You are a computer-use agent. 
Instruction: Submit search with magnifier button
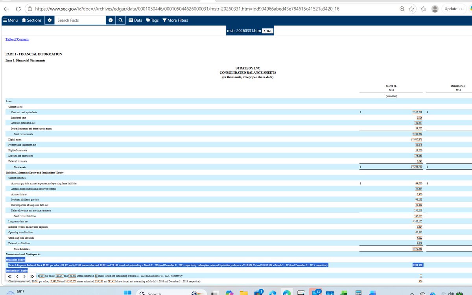(121, 20)
